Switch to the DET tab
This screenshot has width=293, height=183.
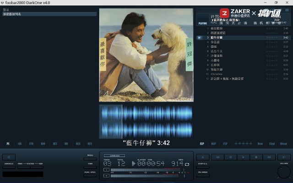coord(55,144)
